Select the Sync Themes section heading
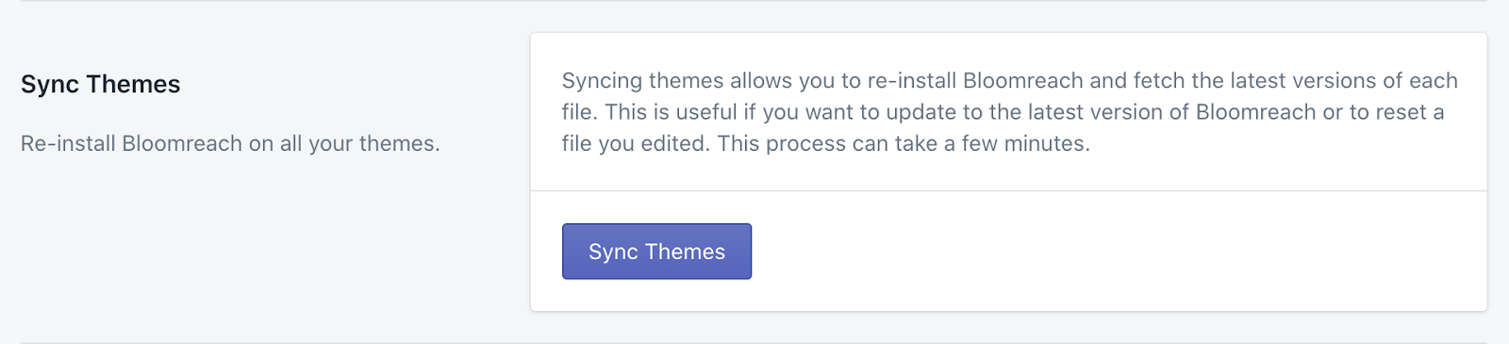The image size is (1509, 344). click(x=101, y=84)
